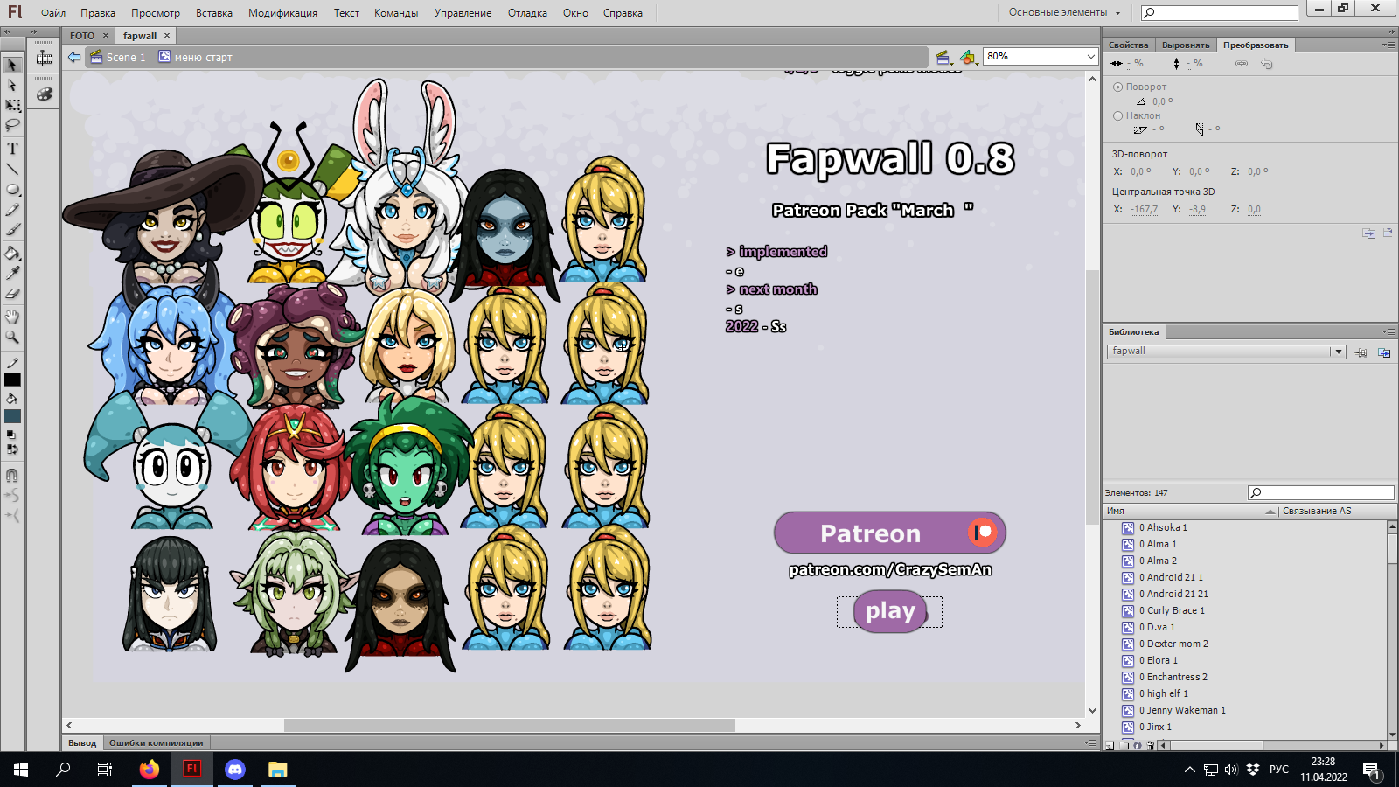Switch to the Выровнять panel tab
Viewport: 1399px width, 787px height.
coord(1186,45)
